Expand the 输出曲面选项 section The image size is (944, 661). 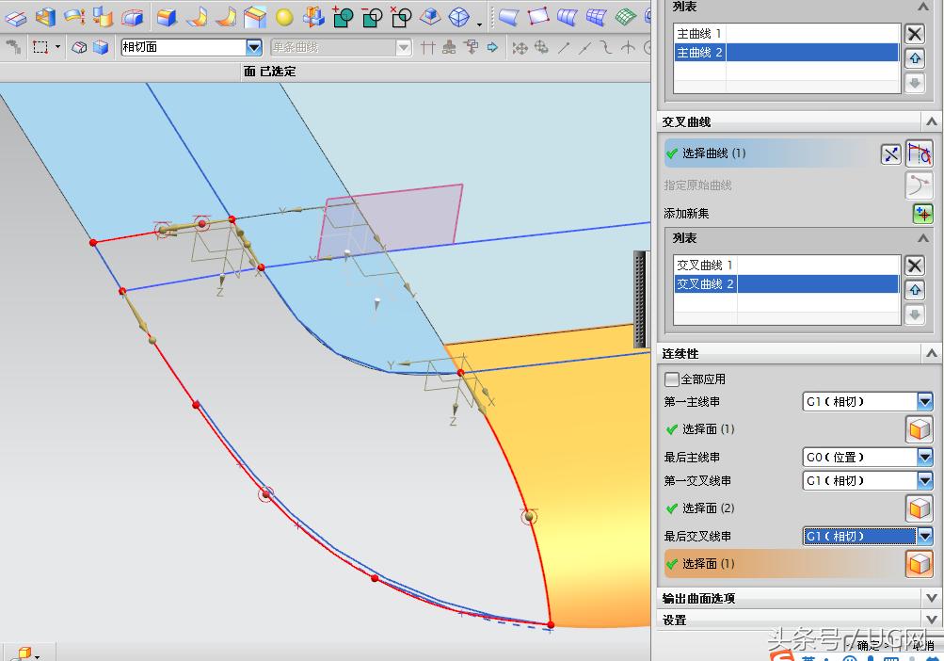pyautogui.click(x=931, y=598)
